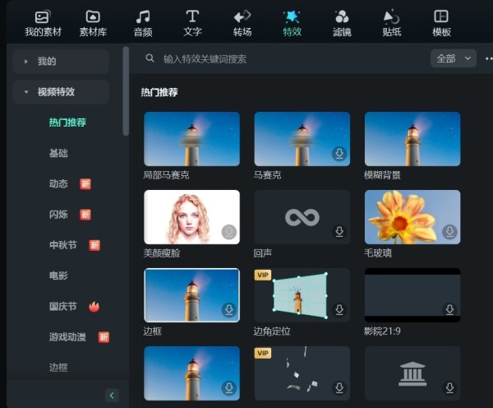Switch to the 转场 transitions tab

click(x=242, y=24)
